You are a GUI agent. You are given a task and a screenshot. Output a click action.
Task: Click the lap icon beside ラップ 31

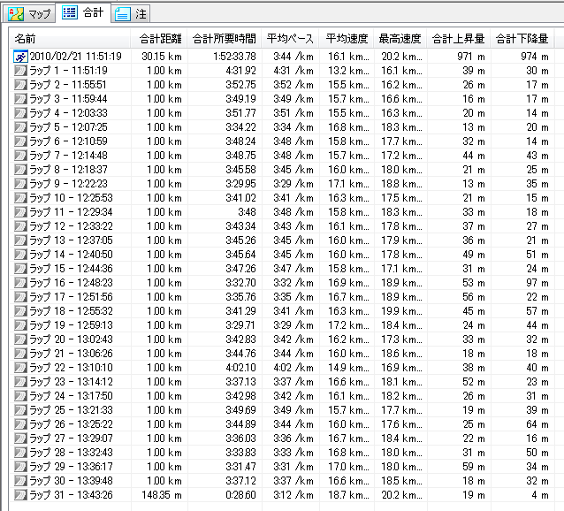point(20,494)
